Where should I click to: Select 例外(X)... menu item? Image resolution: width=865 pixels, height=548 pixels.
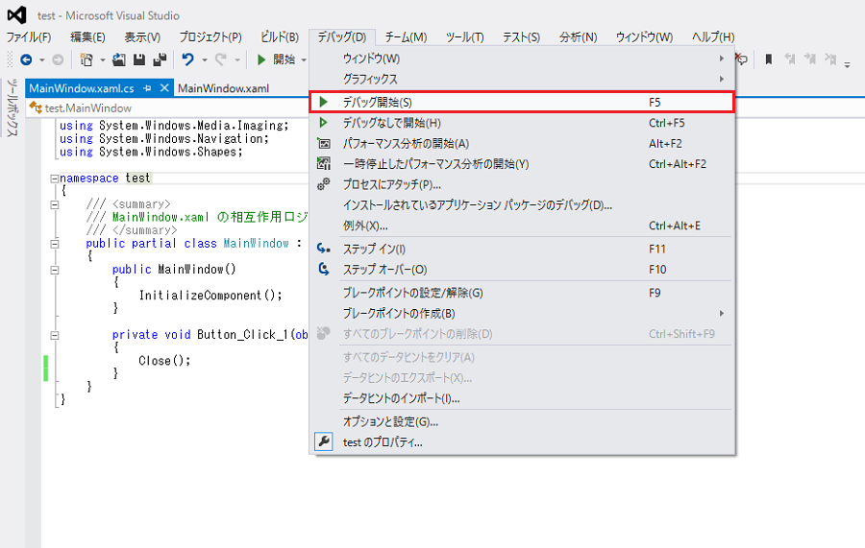(x=522, y=226)
